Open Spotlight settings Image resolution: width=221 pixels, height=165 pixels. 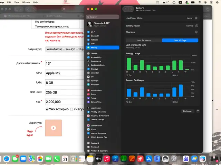tap(103, 80)
